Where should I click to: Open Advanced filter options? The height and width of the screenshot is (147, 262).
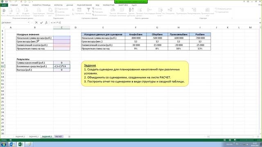coord(99,15)
